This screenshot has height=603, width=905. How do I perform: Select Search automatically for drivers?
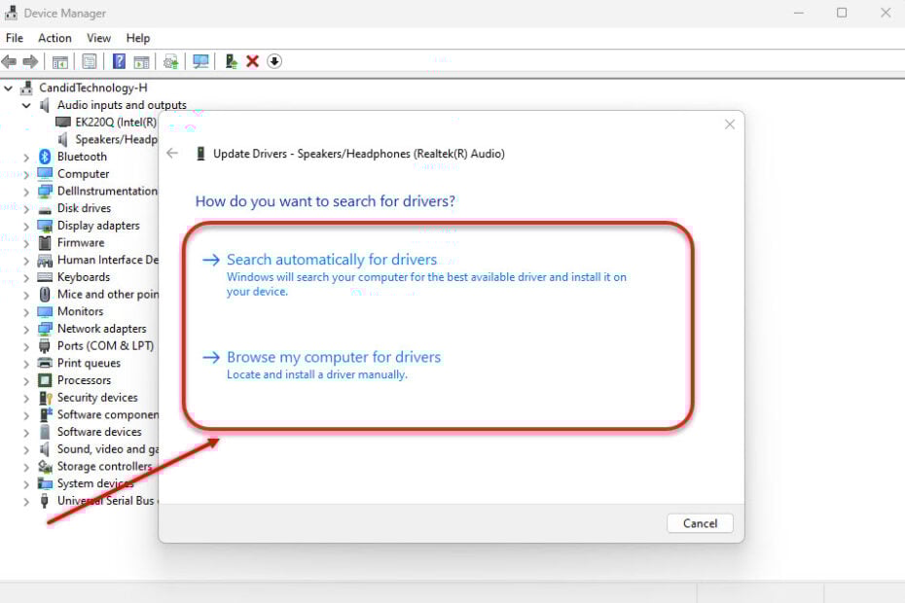[331, 260]
